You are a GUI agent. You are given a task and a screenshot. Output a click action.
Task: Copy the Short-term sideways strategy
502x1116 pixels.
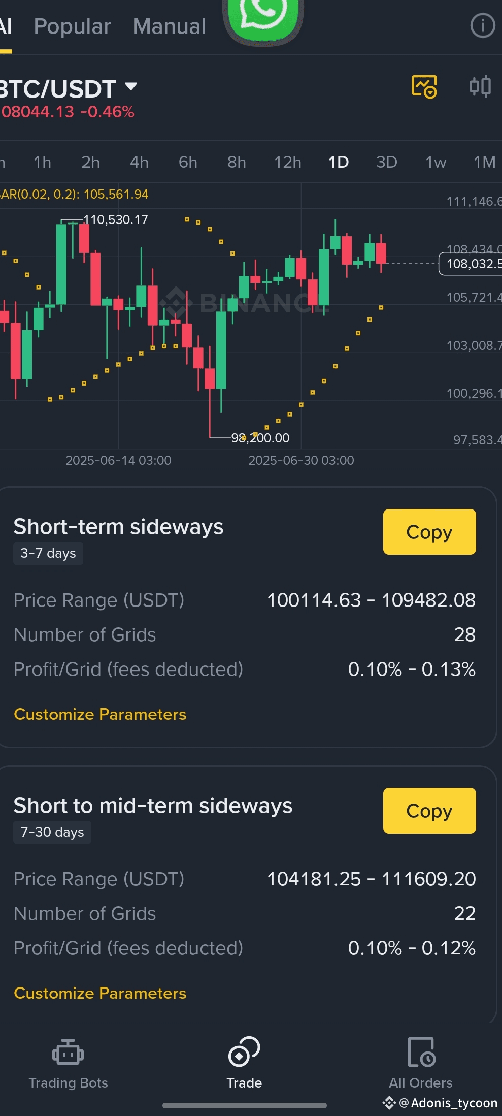tap(429, 532)
